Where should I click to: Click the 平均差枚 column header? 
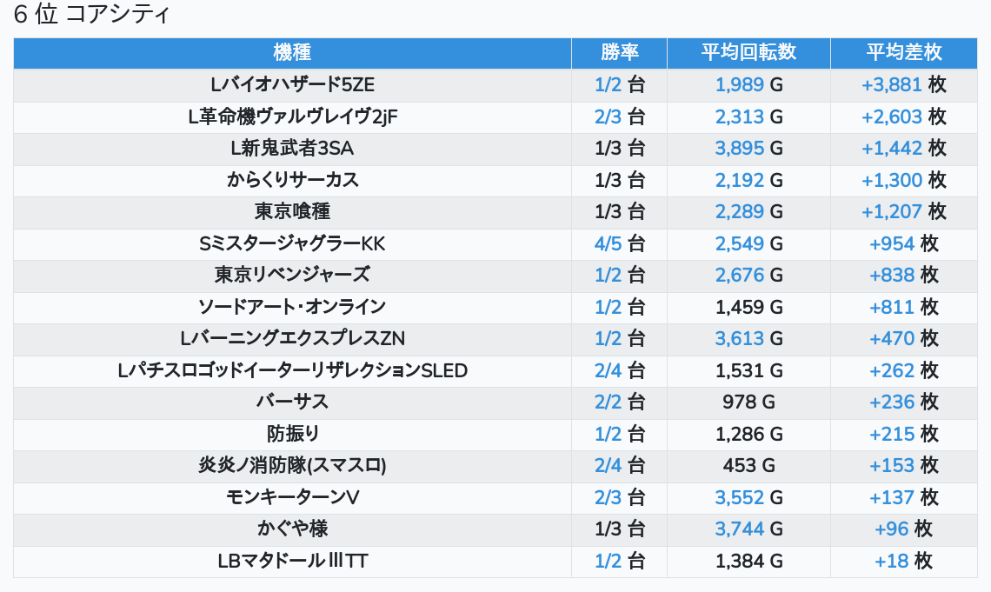(904, 52)
